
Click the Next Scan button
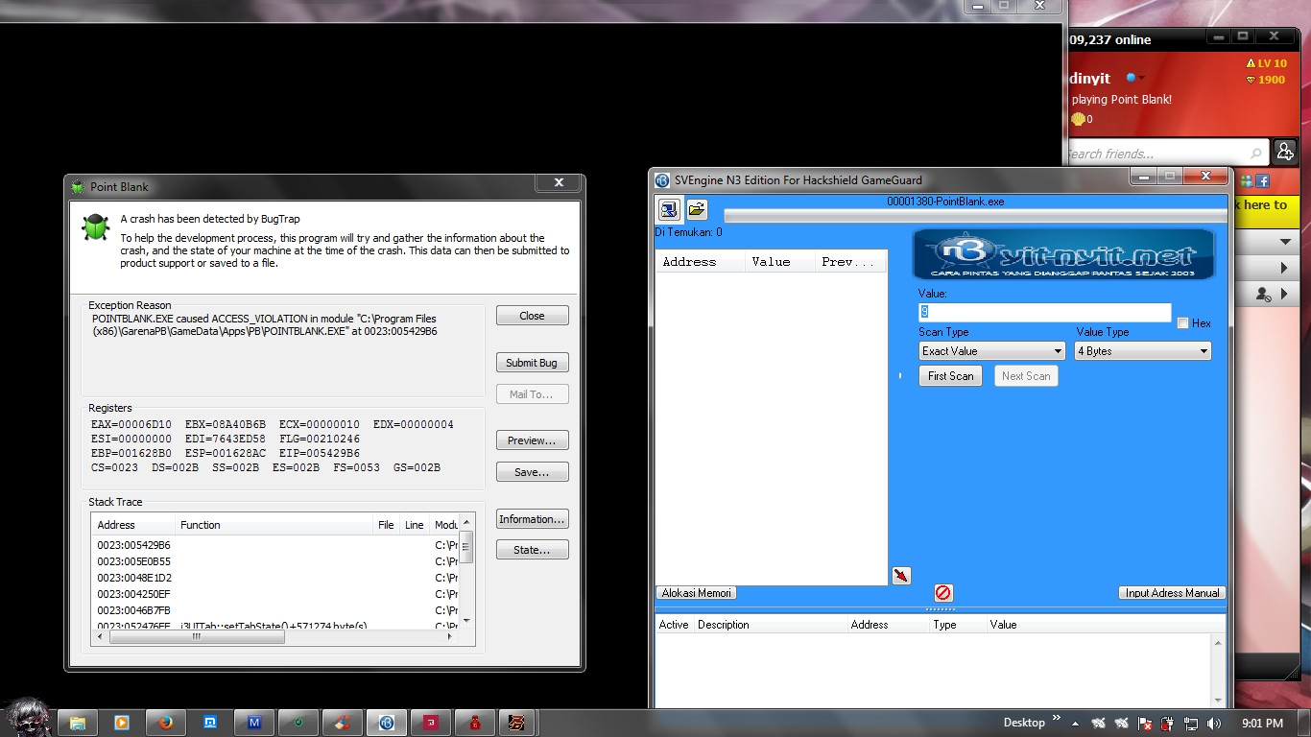(1026, 376)
